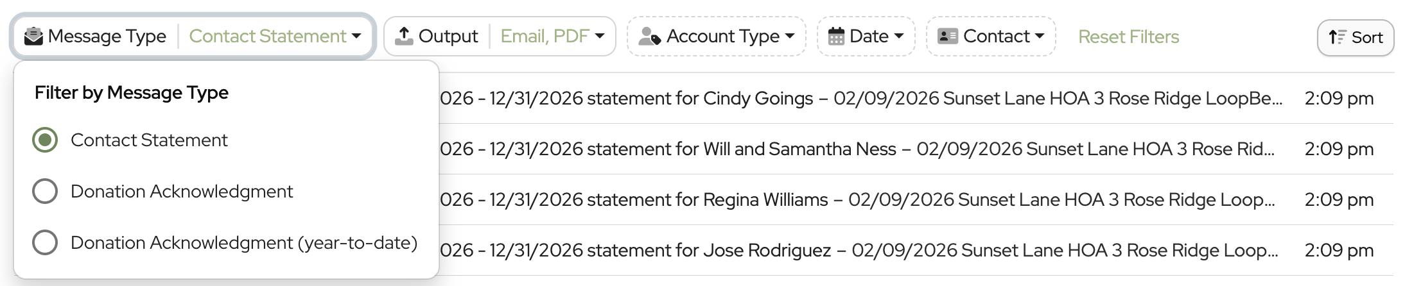Click the Date calendar icon
The width and height of the screenshot is (1405, 286).
(836, 37)
